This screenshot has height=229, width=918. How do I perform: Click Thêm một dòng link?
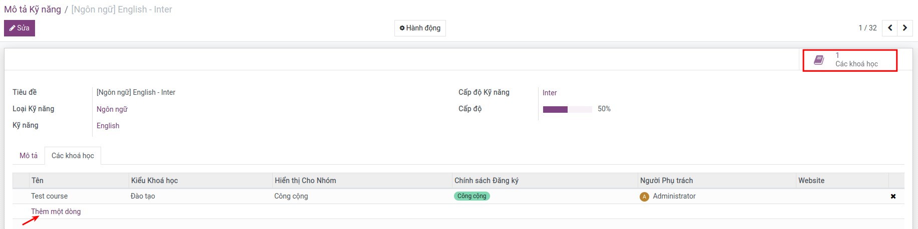pyautogui.click(x=56, y=212)
